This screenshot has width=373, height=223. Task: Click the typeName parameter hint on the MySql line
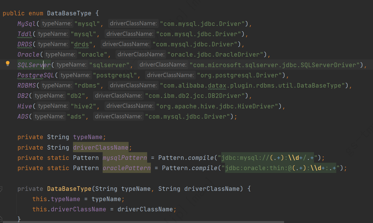click(56, 23)
